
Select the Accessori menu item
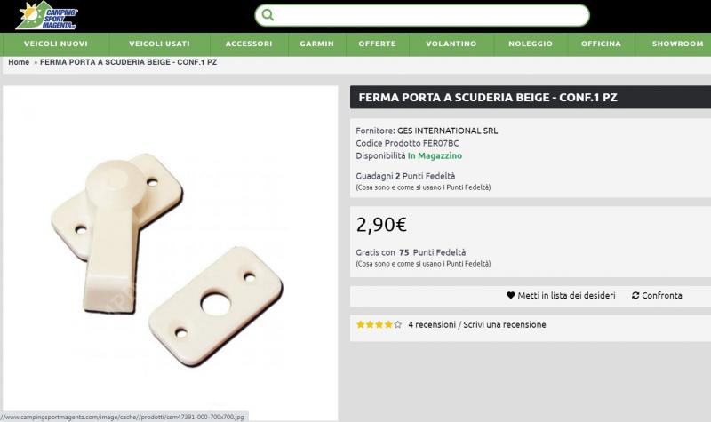pyautogui.click(x=249, y=44)
